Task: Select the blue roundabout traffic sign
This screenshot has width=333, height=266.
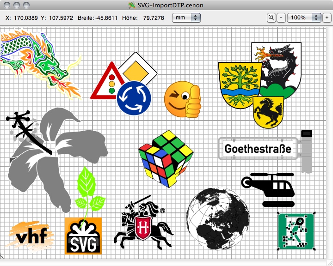Action: pos(134,98)
